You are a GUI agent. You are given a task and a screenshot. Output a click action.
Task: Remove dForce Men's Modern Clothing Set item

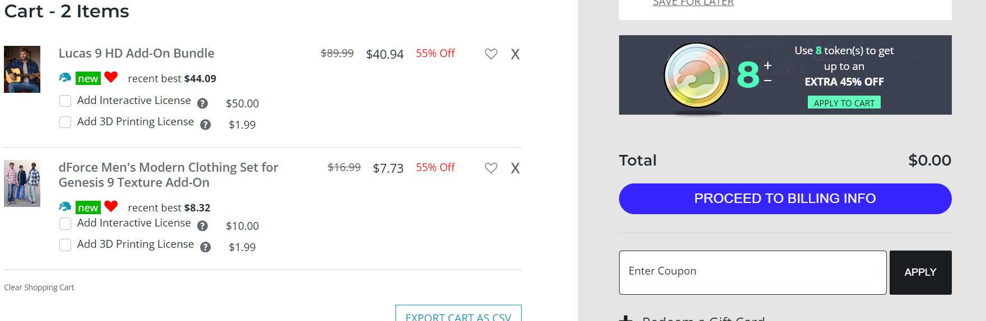point(515,168)
